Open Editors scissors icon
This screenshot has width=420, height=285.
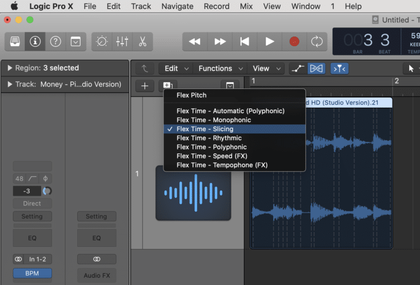[142, 42]
